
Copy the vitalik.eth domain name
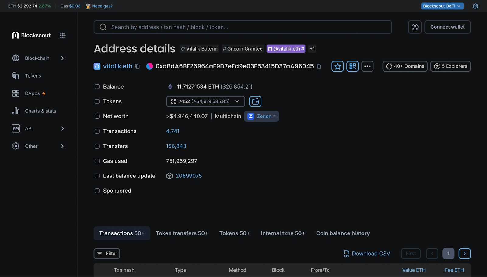point(138,66)
